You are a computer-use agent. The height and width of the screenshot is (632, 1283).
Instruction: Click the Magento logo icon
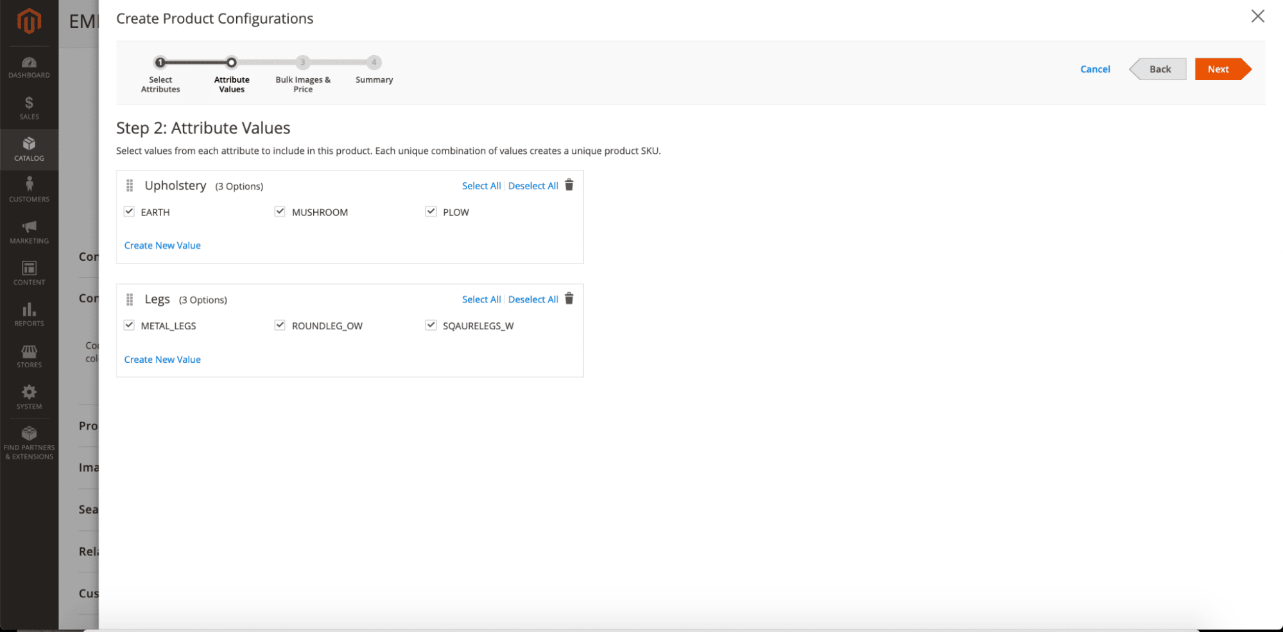point(29,21)
